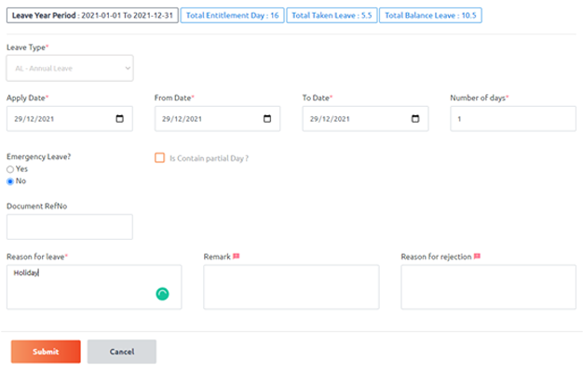Select Yes for Emergency Leave
This screenshot has width=583, height=373.
[x=10, y=169]
